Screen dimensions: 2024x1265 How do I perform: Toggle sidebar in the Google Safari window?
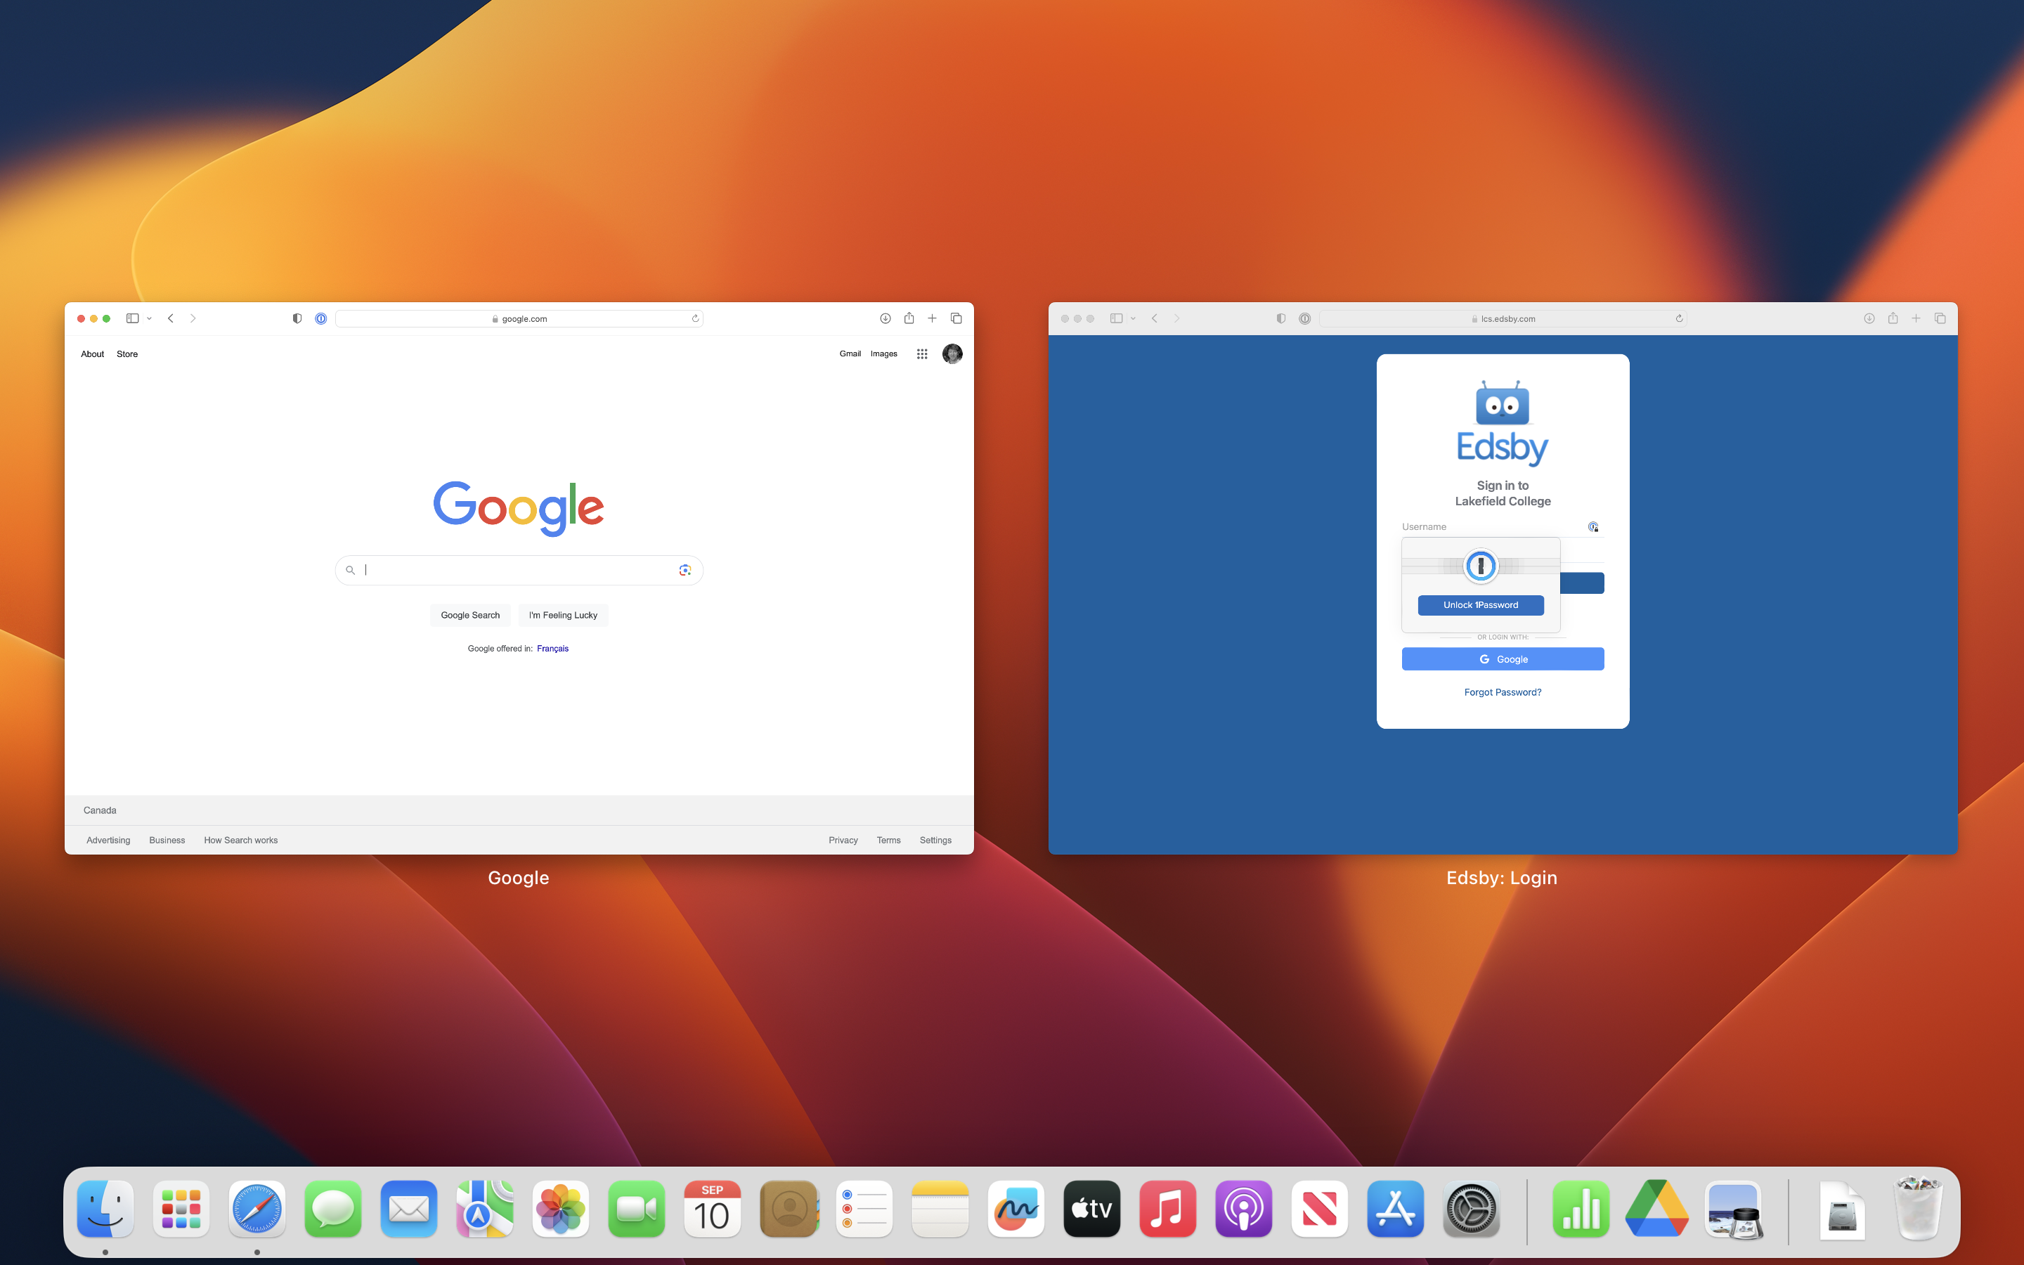click(132, 319)
